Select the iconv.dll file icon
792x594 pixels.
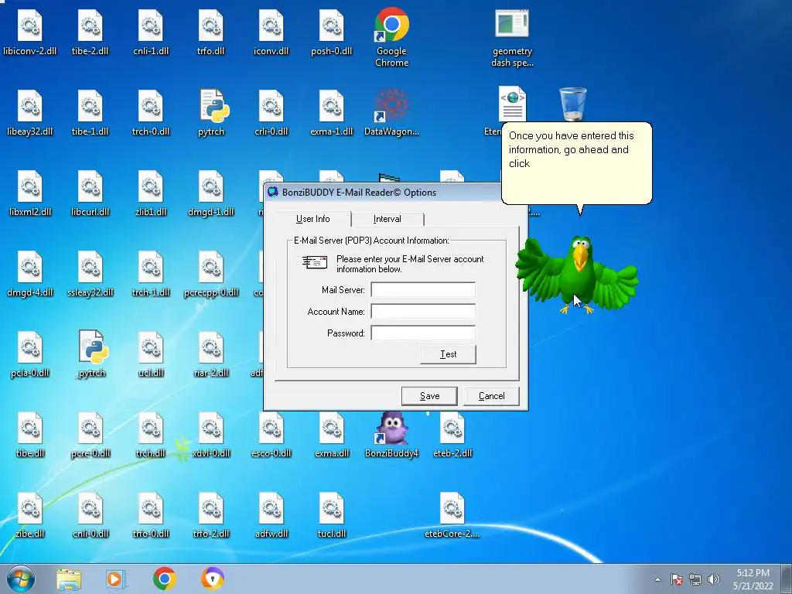[x=271, y=32]
